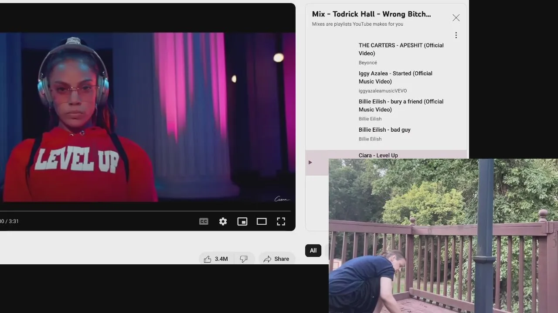Toggle closed captions with CC icon
This screenshot has height=313, width=558.
click(x=204, y=221)
